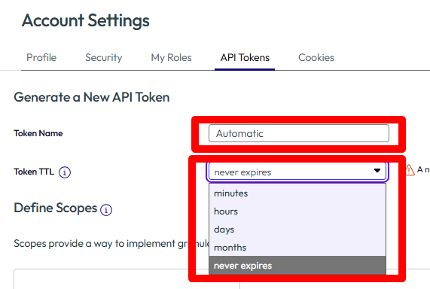Pick months in the TTL list

297,248
